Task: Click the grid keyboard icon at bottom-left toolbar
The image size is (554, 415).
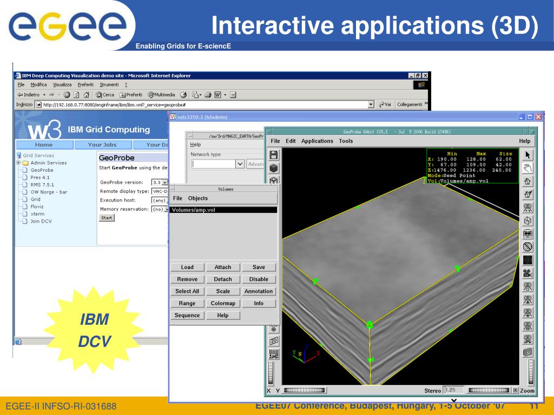Action: click(274, 354)
